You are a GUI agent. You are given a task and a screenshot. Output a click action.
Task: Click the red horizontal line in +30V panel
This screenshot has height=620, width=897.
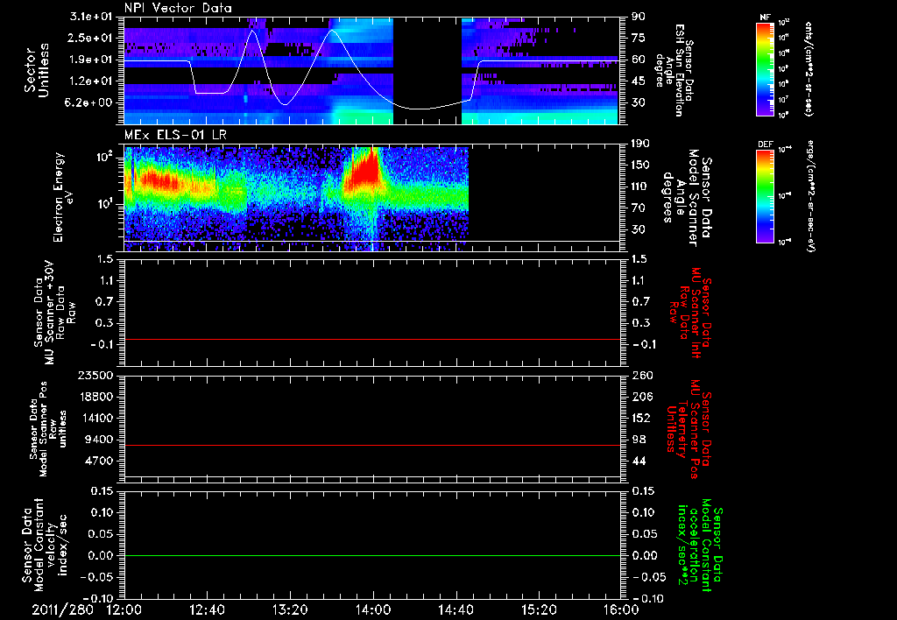click(x=372, y=339)
